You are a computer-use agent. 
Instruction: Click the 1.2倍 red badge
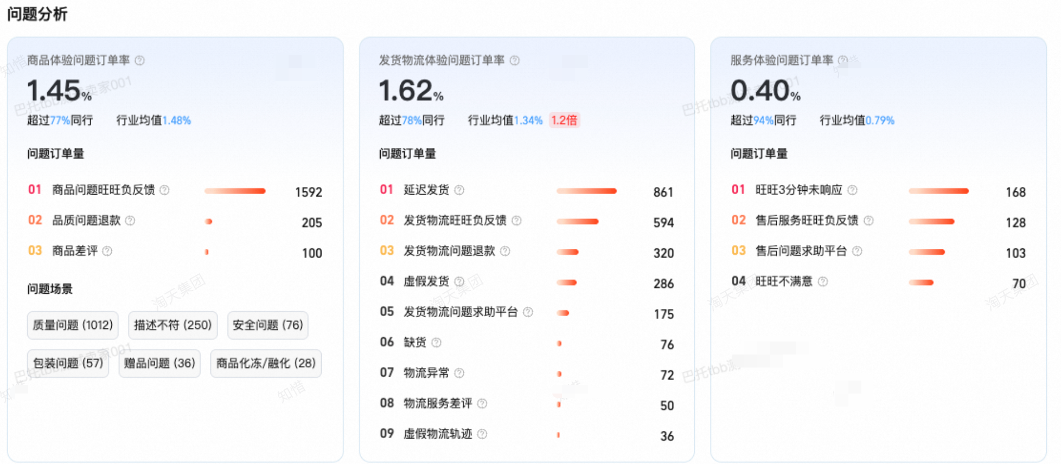tap(565, 120)
